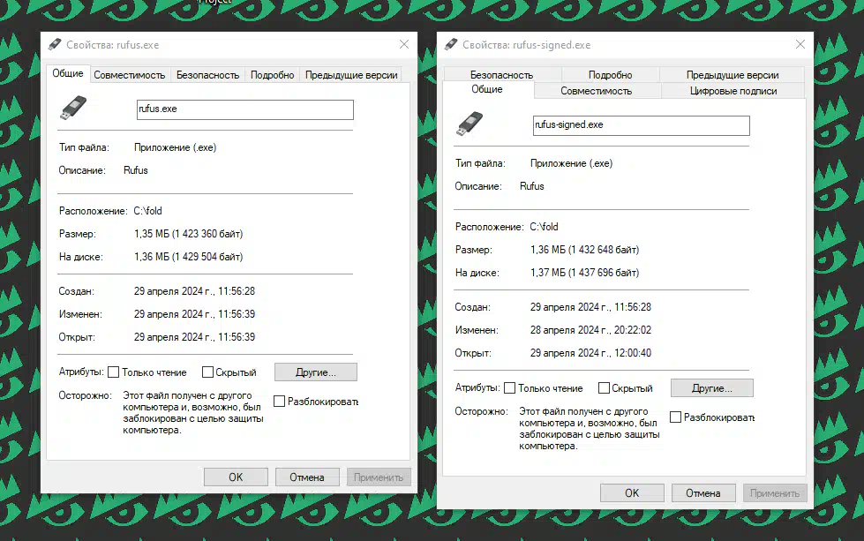Click description 'Rufus' in rufus-signed.exe window
This screenshot has height=541, width=864.
(x=532, y=186)
